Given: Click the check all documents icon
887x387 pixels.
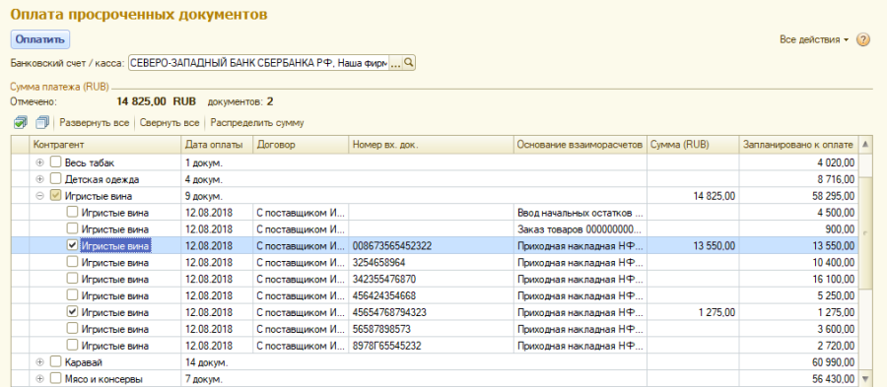Looking at the screenshot, I should [21, 122].
